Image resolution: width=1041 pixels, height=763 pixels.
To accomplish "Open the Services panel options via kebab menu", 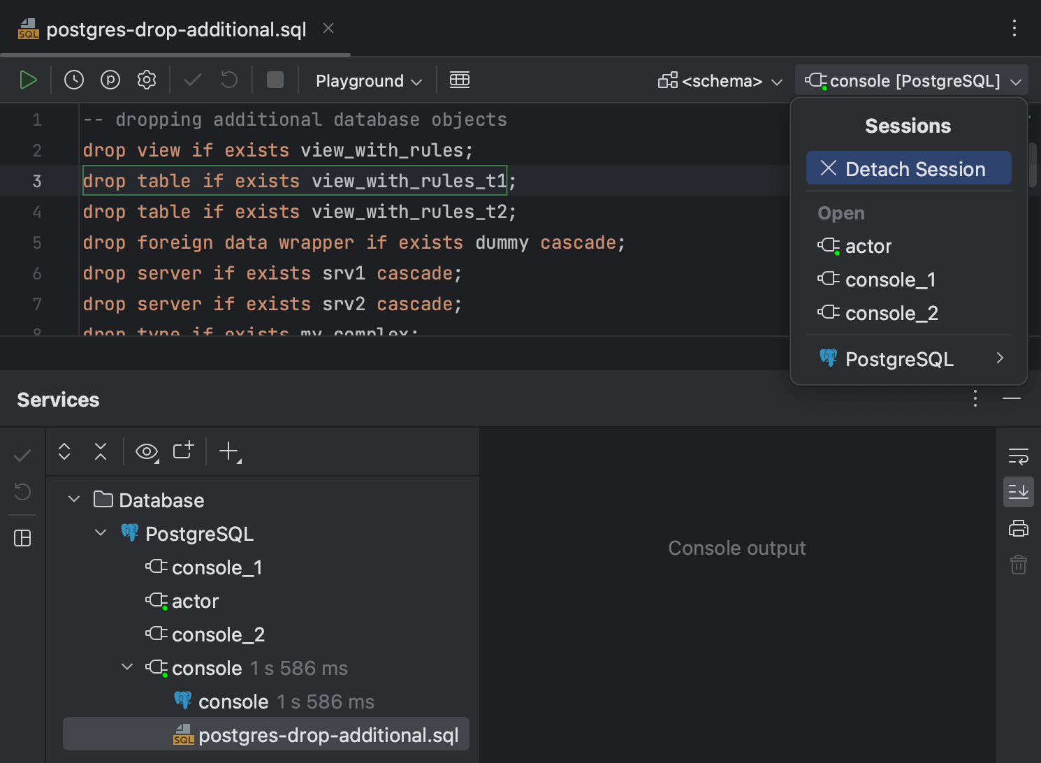I will point(975,399).
